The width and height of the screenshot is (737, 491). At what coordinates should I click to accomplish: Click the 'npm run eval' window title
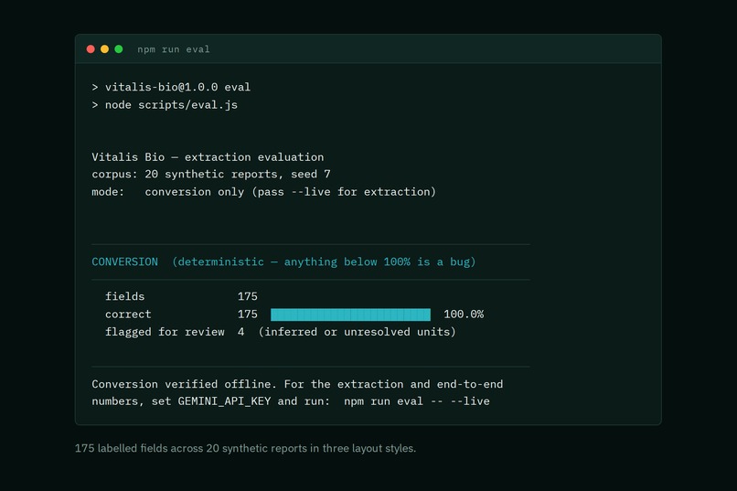[174, 49]
